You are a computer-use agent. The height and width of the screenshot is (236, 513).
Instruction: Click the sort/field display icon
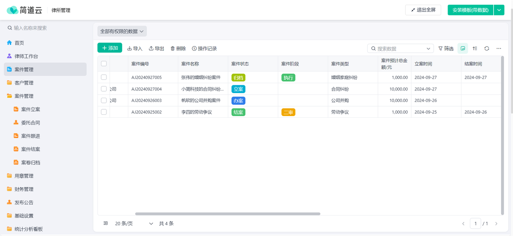click(x=475, y=48)
